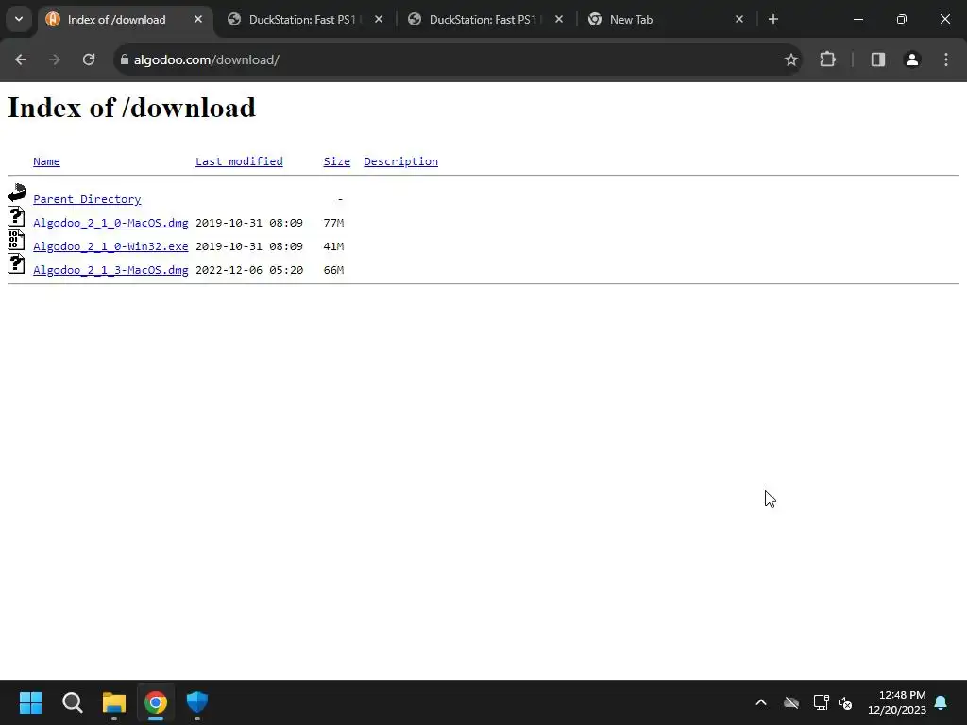The height and width of the screenshot is (725, 967).
Task: Close the New Tab tab
Action: pyautogui.click(x=739, y=19)
